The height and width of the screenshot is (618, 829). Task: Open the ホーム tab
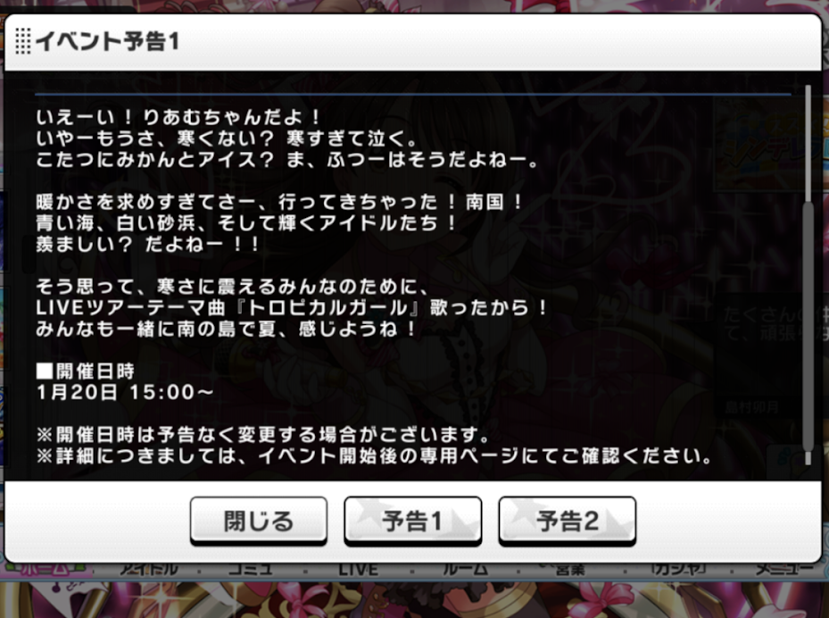[45, 571]
